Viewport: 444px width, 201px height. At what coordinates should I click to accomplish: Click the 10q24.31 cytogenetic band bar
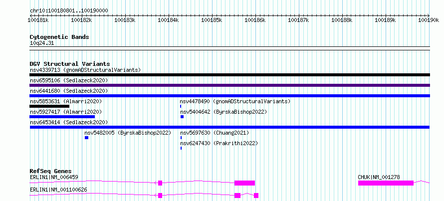229,48
